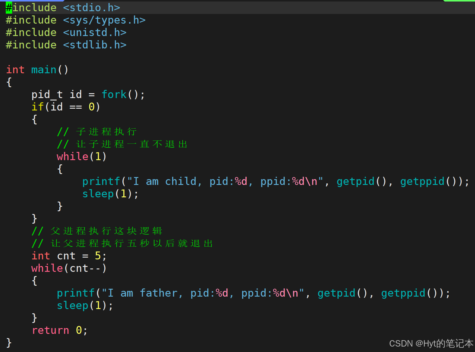Click 'sleep(1);' inside the father loop
The height and width of the screenshot is (352, 475).
coord(85,305)
